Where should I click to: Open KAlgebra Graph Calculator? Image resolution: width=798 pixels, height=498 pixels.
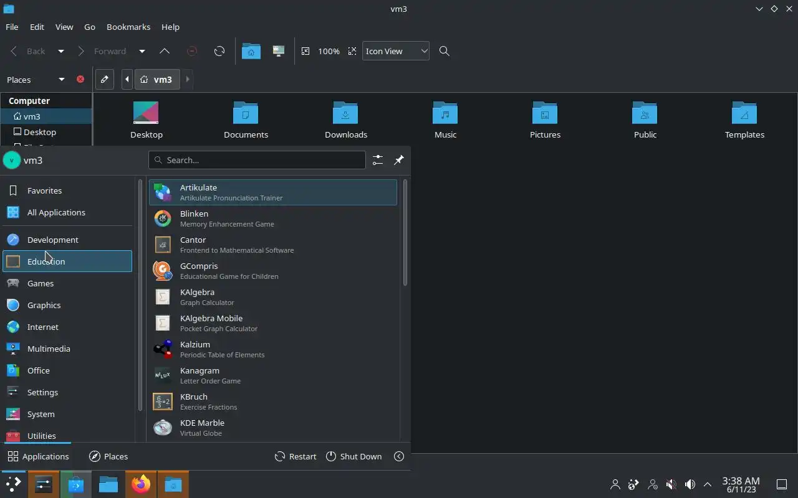click(272, 297)
